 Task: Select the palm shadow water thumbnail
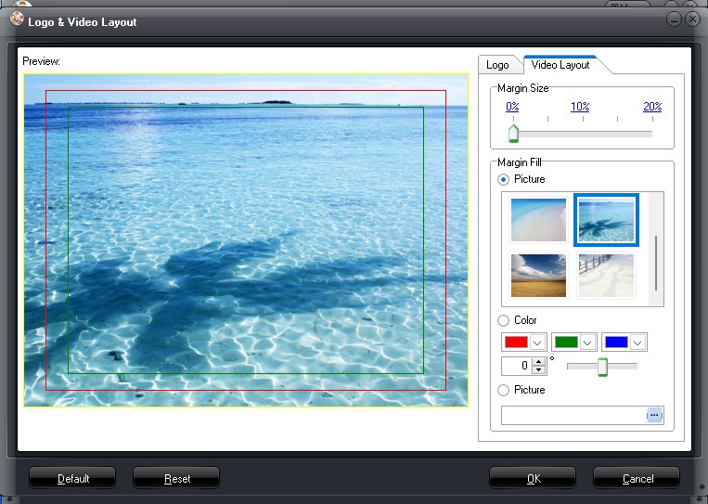point(606,220)
